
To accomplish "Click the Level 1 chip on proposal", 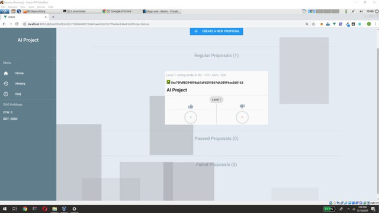I will pyautogui.click(x=216, y=100).
